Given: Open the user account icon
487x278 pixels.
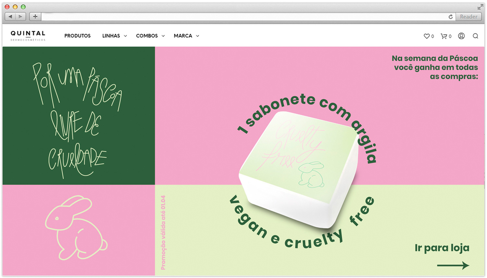Looking at the screenshot, I should pyautogui.click(x=461, y=36).
